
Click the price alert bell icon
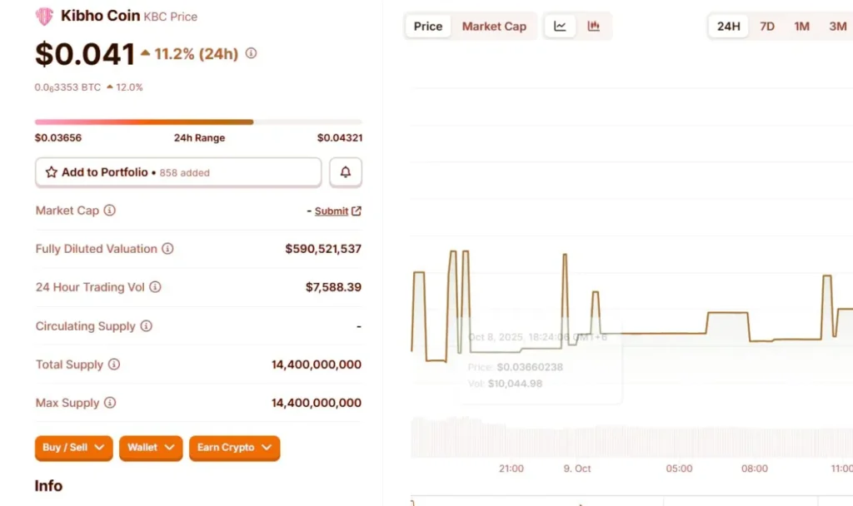[346, 172]
